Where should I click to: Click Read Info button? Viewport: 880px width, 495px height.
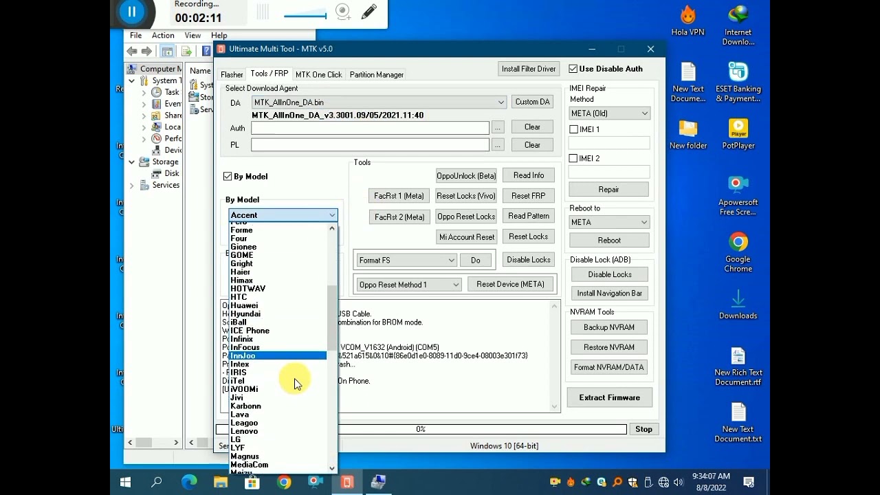pyautogui.click(x=528, y=175)
